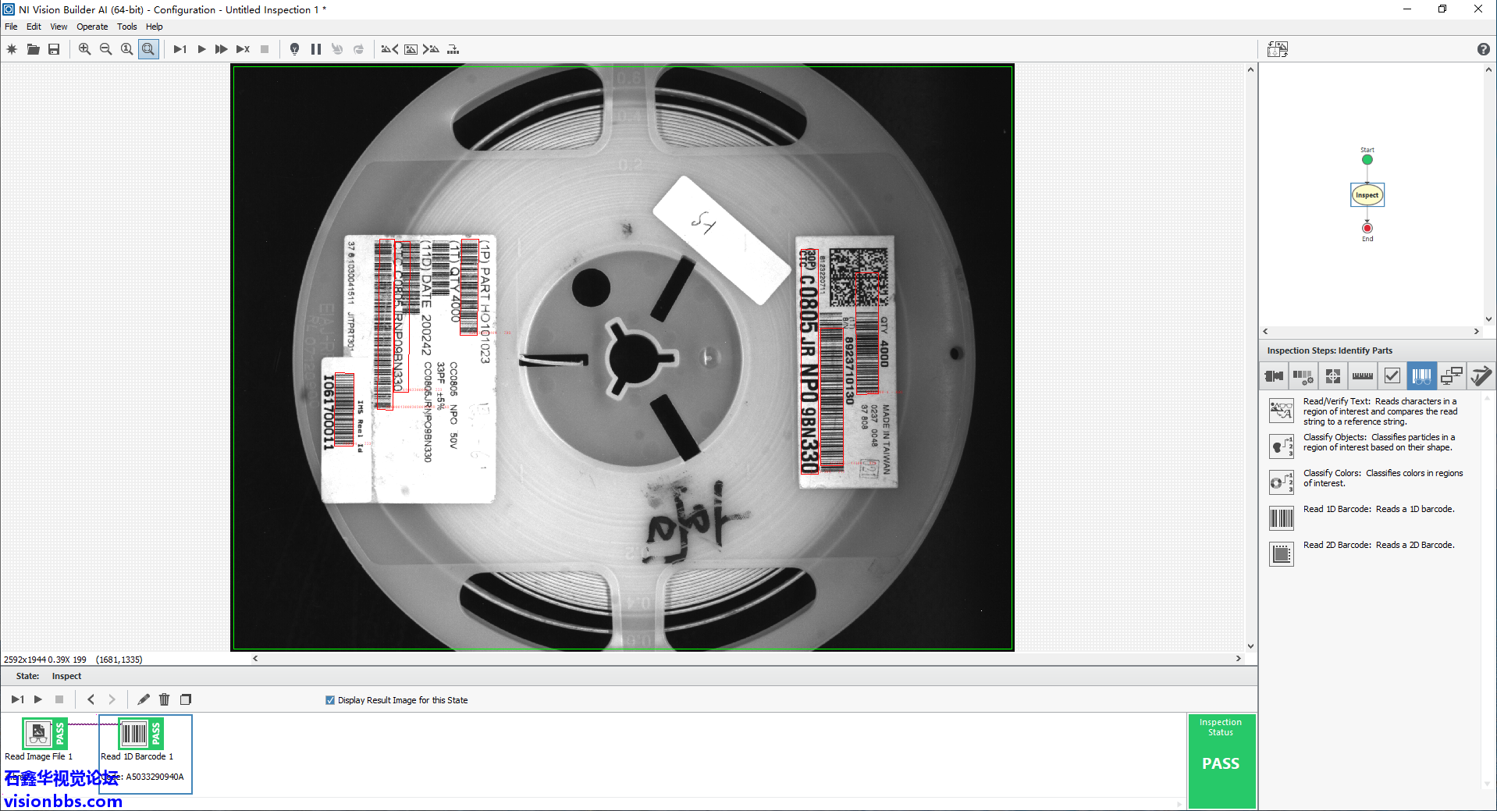Open the Tools menu
Image resolution: width=1497 pixels, height=811 pixels.
(x=127, y=27)
